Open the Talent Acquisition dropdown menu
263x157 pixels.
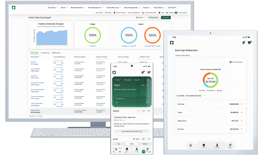[78, 8]
